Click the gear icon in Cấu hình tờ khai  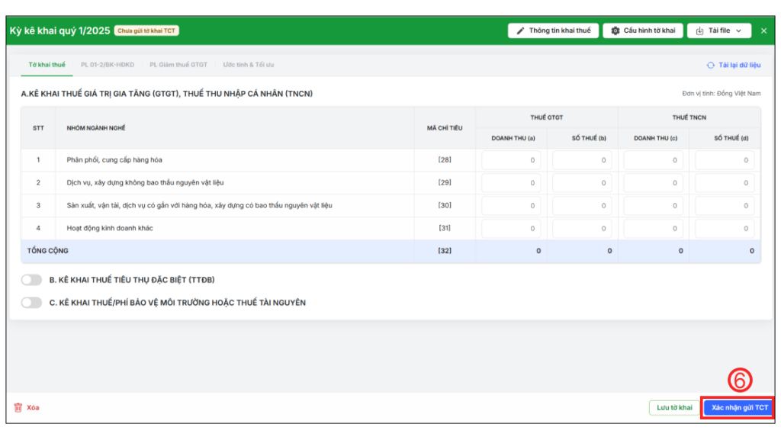click(615, 31)
